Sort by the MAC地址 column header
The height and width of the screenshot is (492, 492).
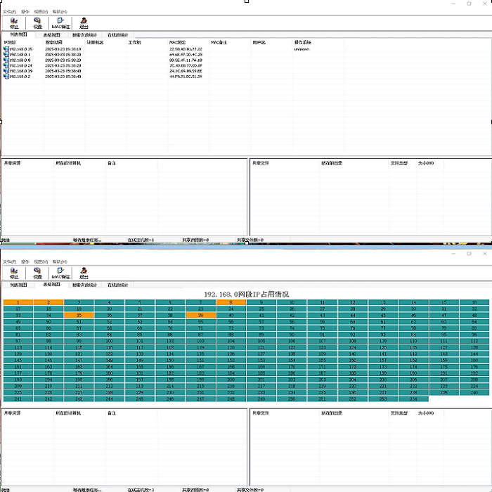click(188, 42)
